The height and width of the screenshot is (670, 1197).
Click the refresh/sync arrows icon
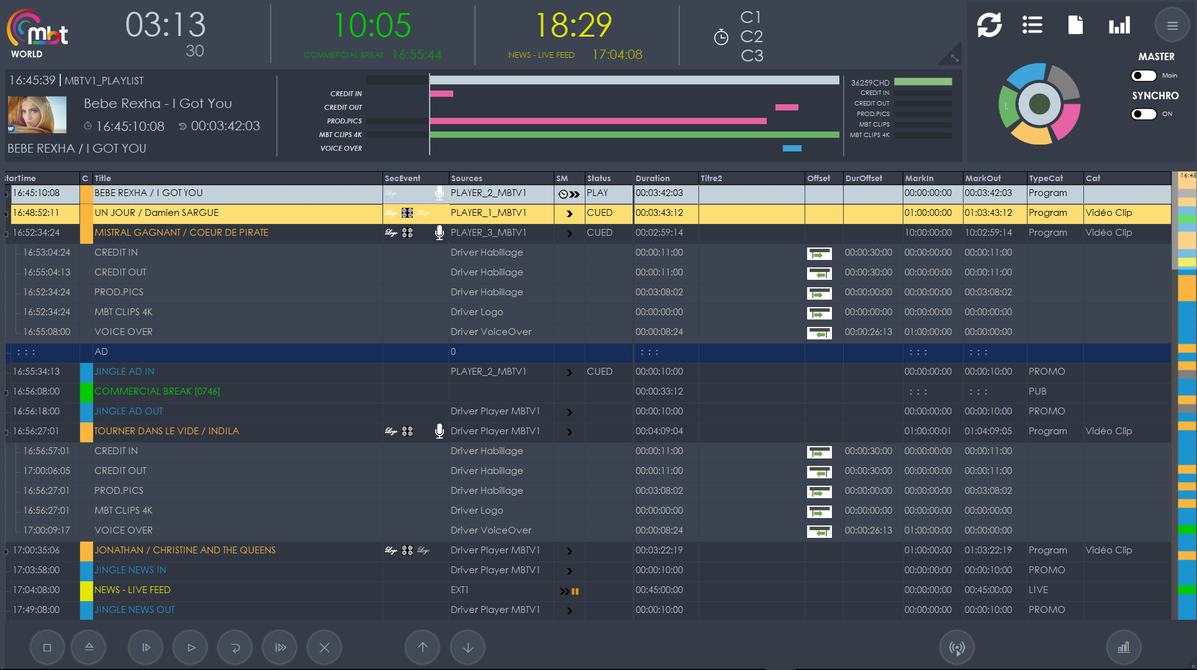[989, 25]
